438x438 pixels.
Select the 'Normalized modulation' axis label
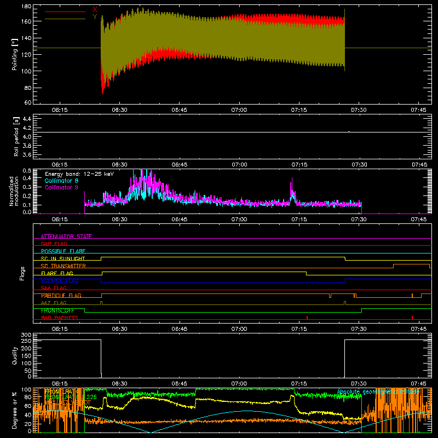[x=14, y=191]
